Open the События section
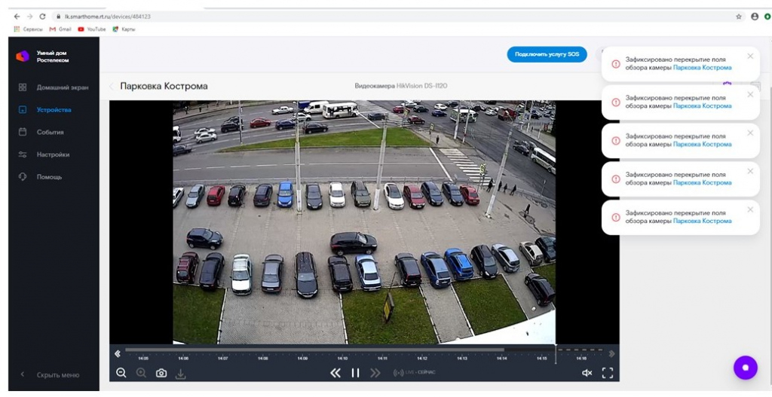The image size is (772, 397). point(50,132)
